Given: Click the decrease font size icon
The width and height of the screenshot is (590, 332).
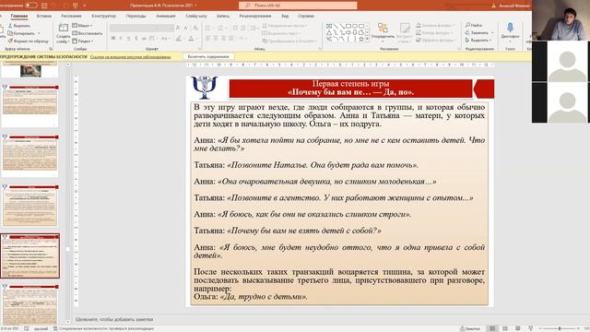Looking at the screenshot, I should (x=186, y=28).
